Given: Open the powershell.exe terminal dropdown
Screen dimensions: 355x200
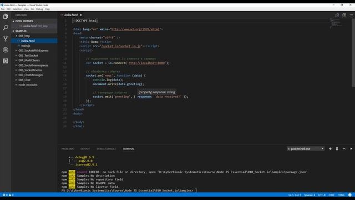Looking at the screenshot, I should (306, 149).
